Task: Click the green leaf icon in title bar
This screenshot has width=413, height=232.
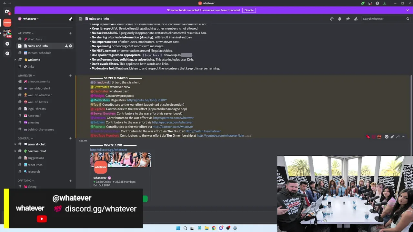Action: [363, 3]
